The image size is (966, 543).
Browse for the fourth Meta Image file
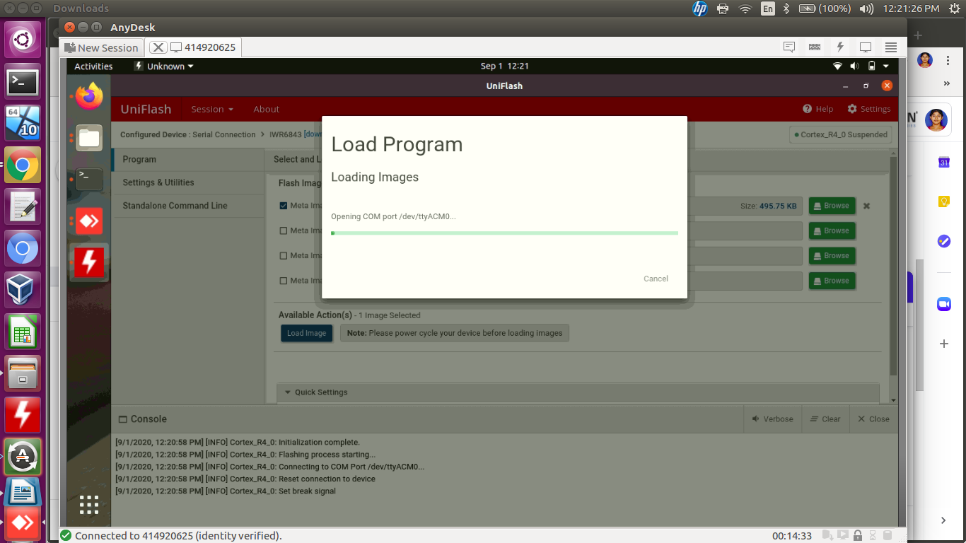[832, 281]
